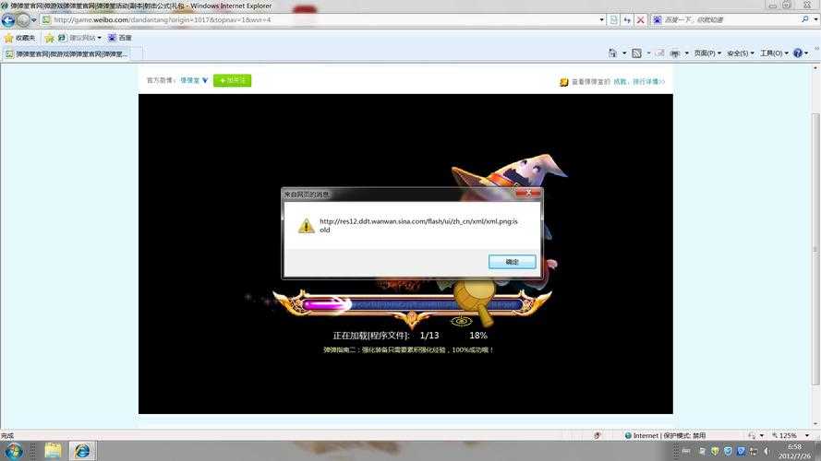Screen dimensions: 821x461
Task: Click the Home icon in command bar
Action: 612,53
